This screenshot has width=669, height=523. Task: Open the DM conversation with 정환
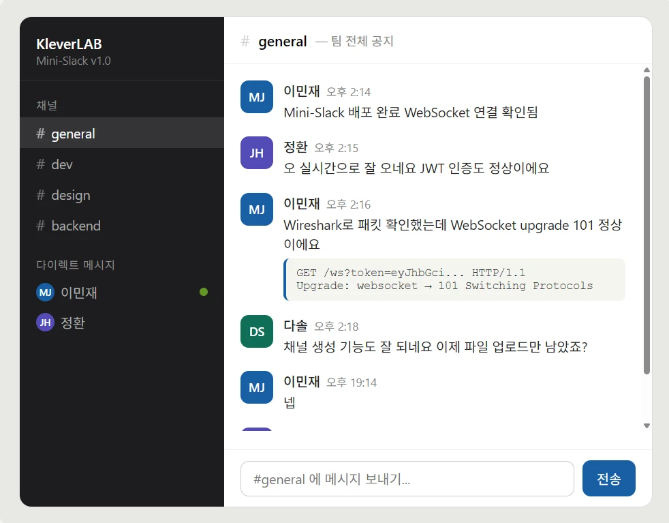[69, 322]
